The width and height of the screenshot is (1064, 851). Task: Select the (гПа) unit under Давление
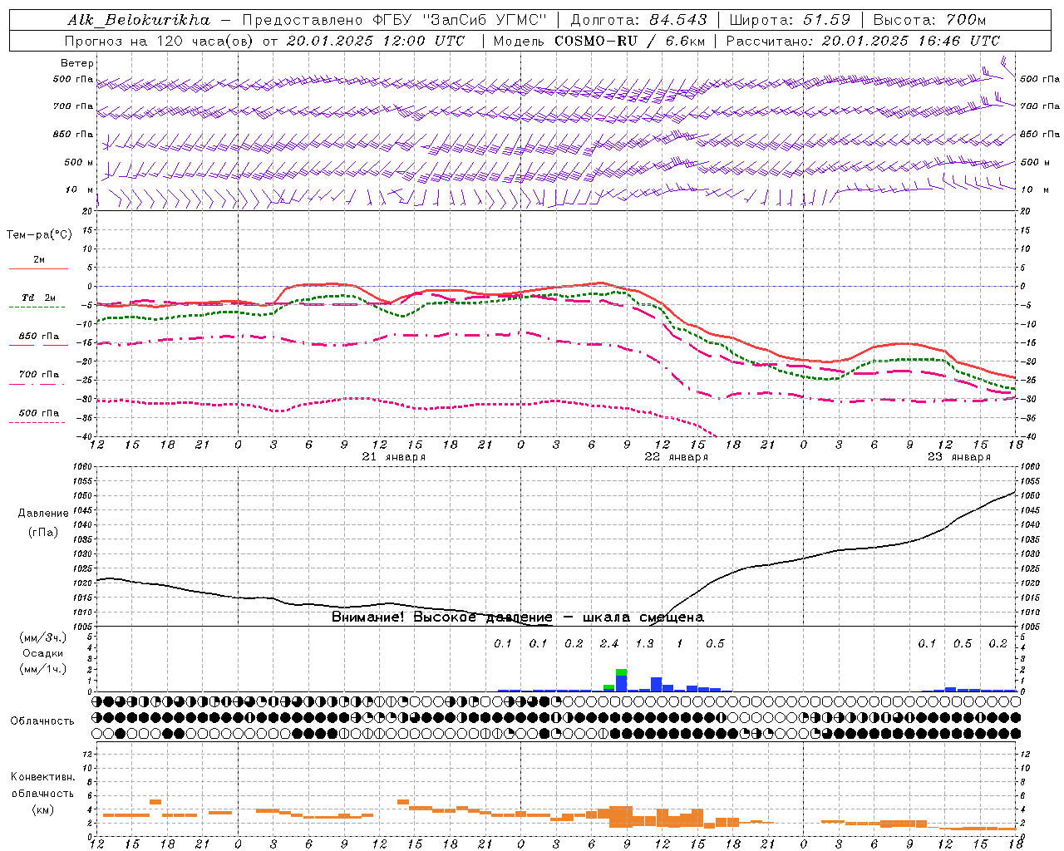pos(43,532)
